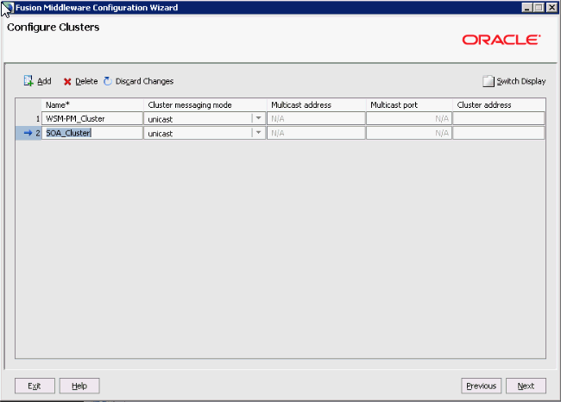Click the WSM-PM_Cluster name field
This screenshot has width=561, height=402.
coord(92,118)
